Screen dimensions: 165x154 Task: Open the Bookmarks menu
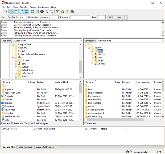43,7
